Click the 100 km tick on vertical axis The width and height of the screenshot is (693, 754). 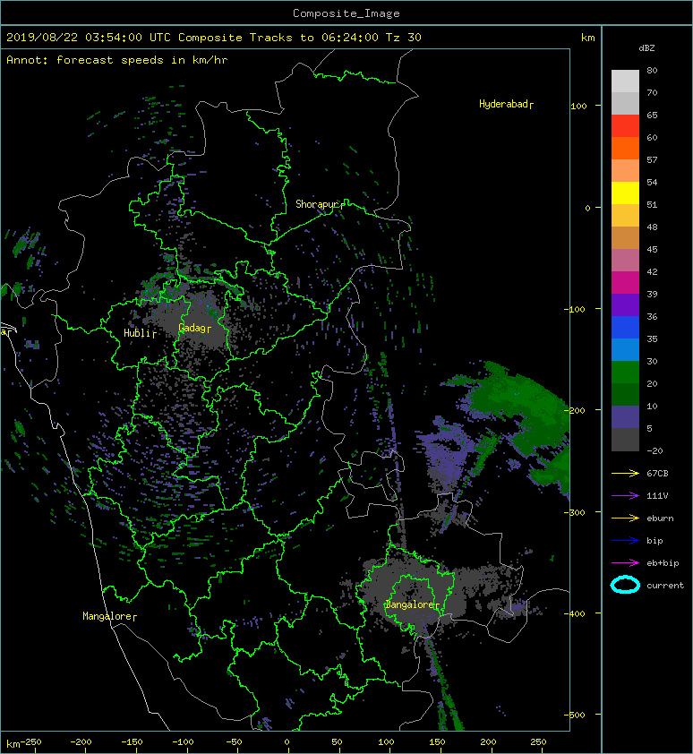coord(578,106)
